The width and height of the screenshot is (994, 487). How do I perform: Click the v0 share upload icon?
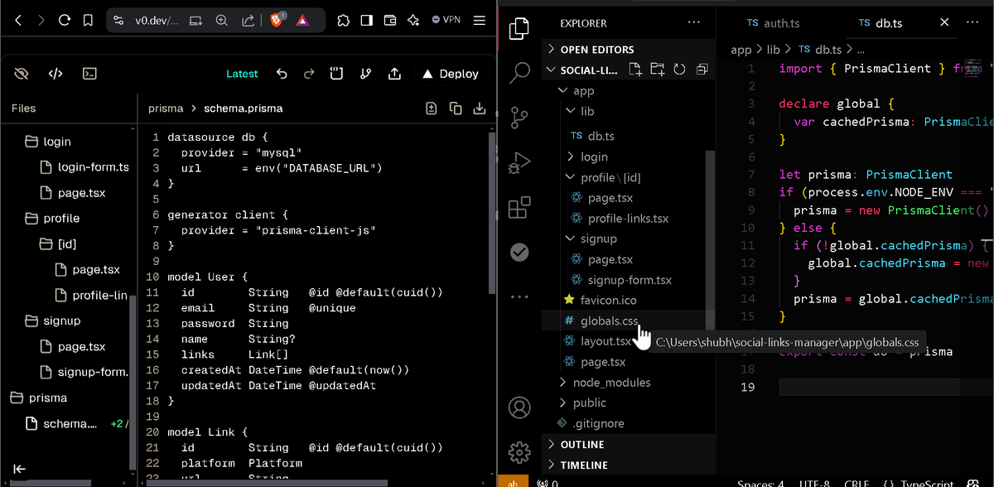394,74
